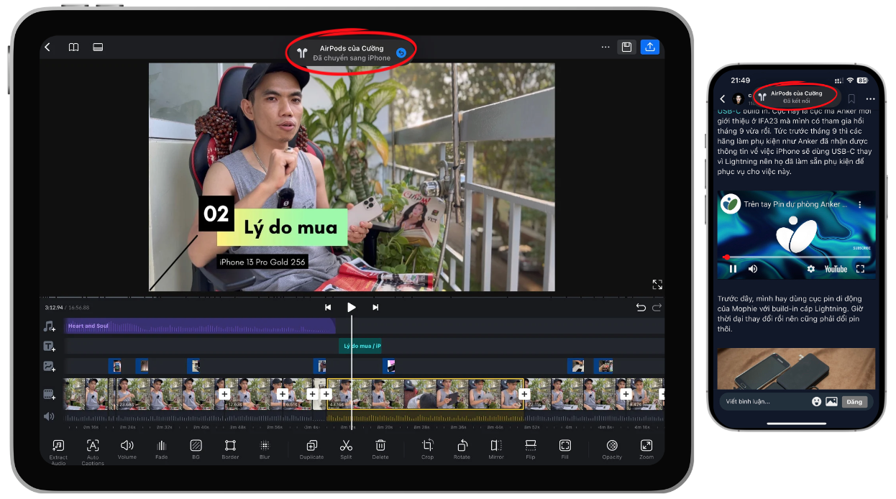Viewport: 896px width, 499px height.
Task: Open the Zoom tool in bottom toolbar
Action: (646, 449)
